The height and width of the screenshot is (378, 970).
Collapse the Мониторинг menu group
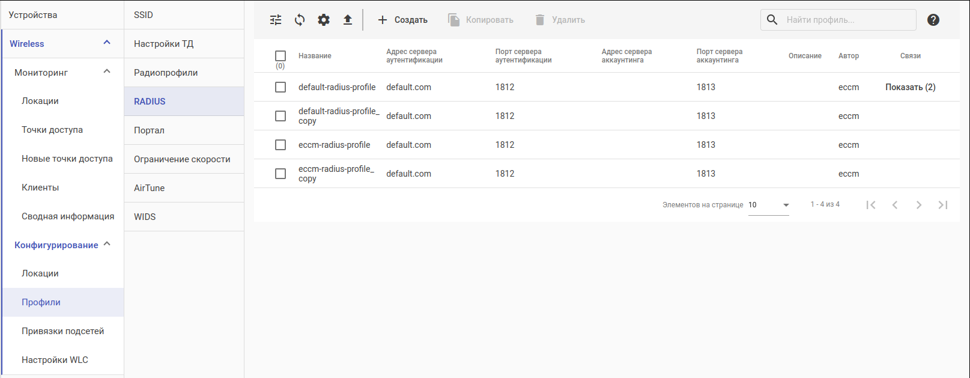(107, 72)
